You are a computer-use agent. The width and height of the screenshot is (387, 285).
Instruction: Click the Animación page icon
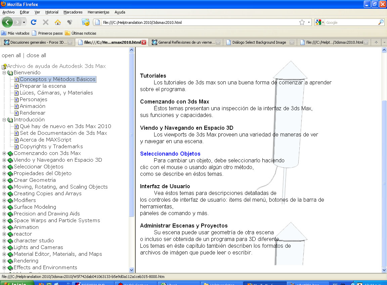point(16,107)
